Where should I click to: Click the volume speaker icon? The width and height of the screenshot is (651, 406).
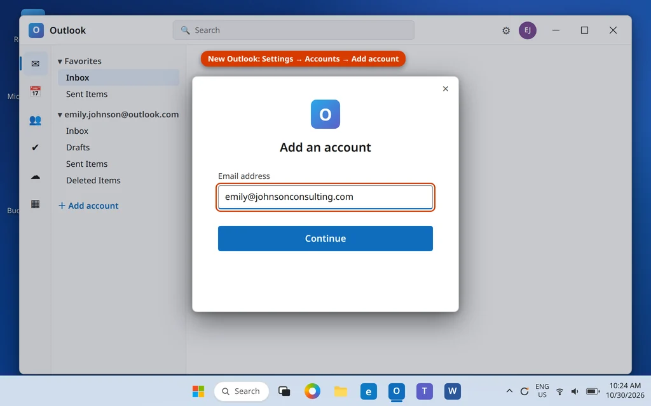[x=575, y=391]
